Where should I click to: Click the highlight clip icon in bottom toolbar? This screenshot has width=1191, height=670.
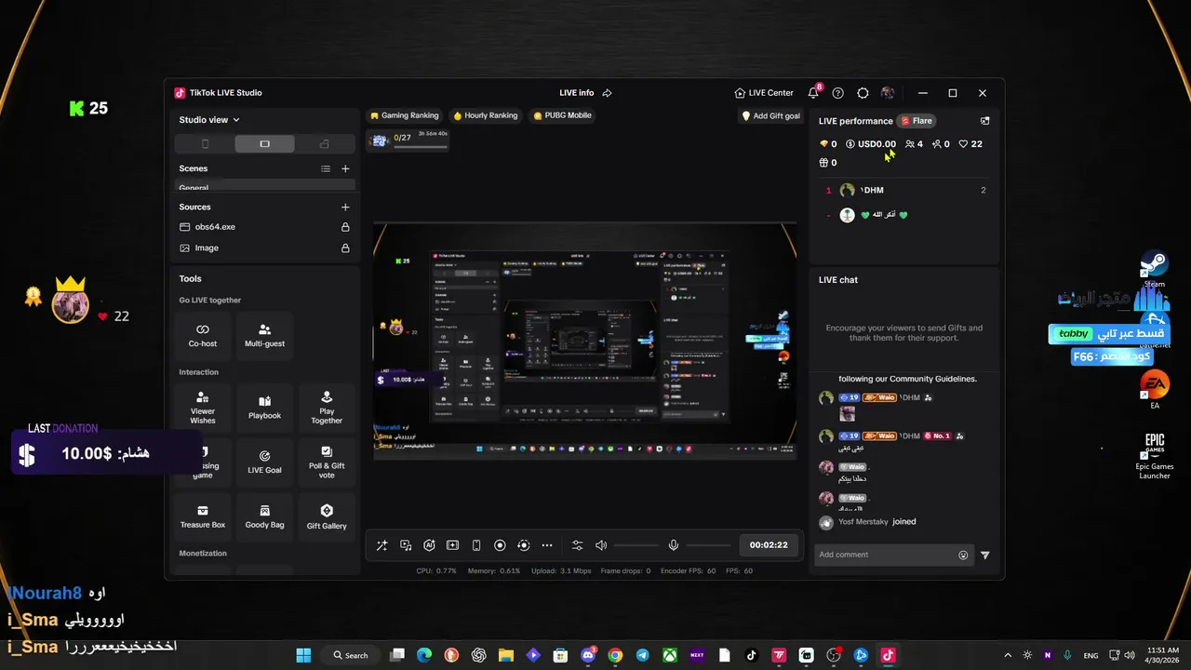452,545
